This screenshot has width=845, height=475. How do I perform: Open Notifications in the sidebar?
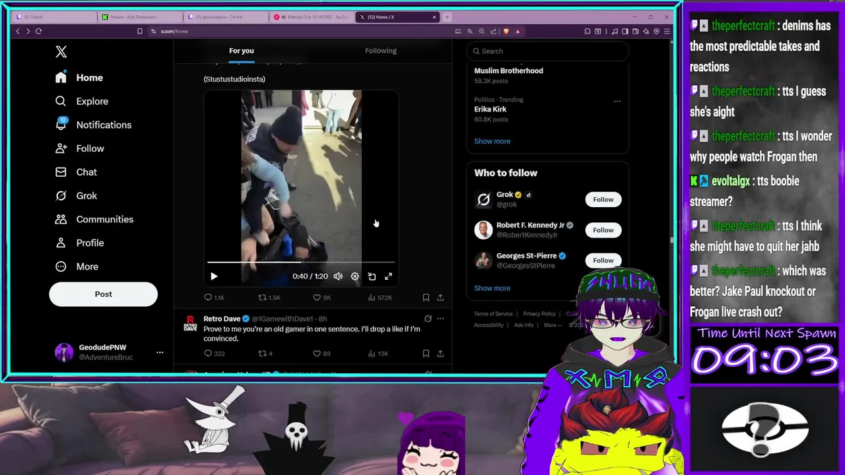pos(93,125)
